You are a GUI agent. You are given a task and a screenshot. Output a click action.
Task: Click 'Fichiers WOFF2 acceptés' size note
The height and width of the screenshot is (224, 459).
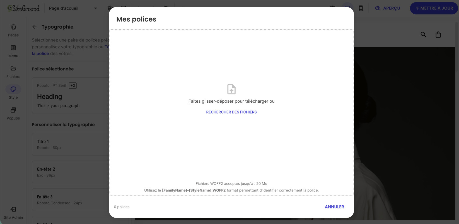pyautogui.click(x=231, y=184)
